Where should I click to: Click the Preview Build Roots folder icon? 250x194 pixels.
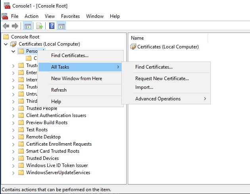pos(21,123)
